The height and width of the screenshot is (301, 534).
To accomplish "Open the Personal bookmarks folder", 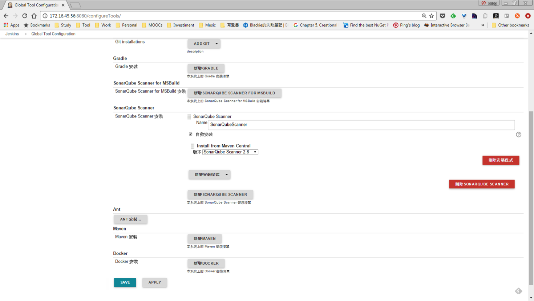I will [x=126, y=25].
